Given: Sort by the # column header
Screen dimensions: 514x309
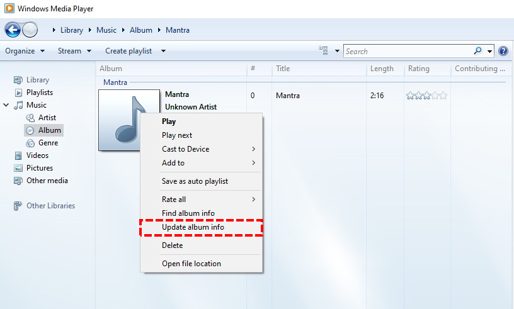Looking at the screenshot, I should click(x=260, y=69).
